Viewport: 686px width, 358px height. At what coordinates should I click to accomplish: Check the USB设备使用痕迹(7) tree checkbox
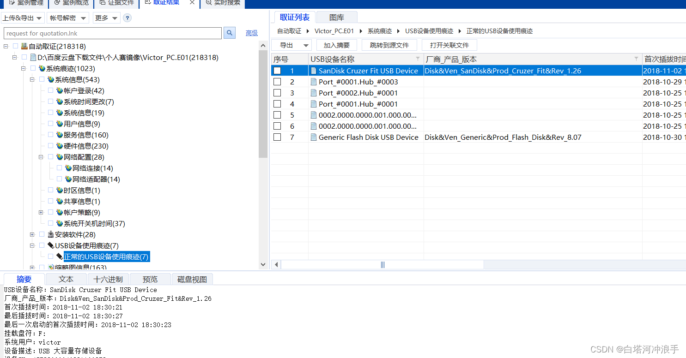click(42, 245)
